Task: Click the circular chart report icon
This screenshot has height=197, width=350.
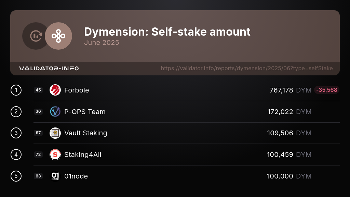Action: pos(36,36)
